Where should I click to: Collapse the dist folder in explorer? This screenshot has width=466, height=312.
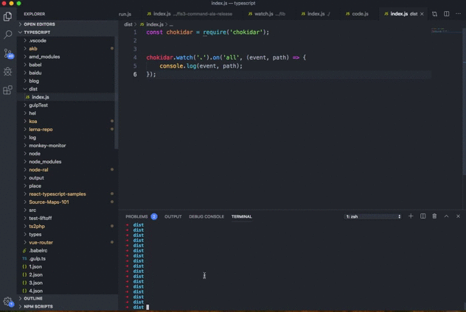[x=33, y=89]
